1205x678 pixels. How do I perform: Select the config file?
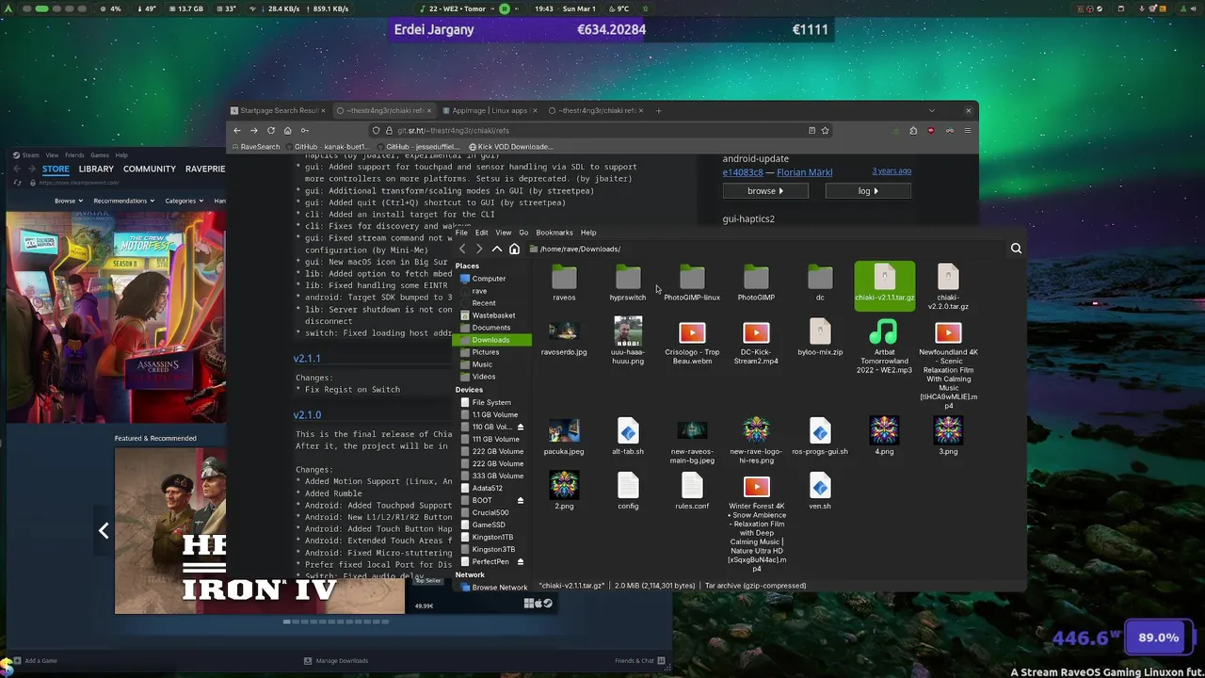[x=628, y=492]
